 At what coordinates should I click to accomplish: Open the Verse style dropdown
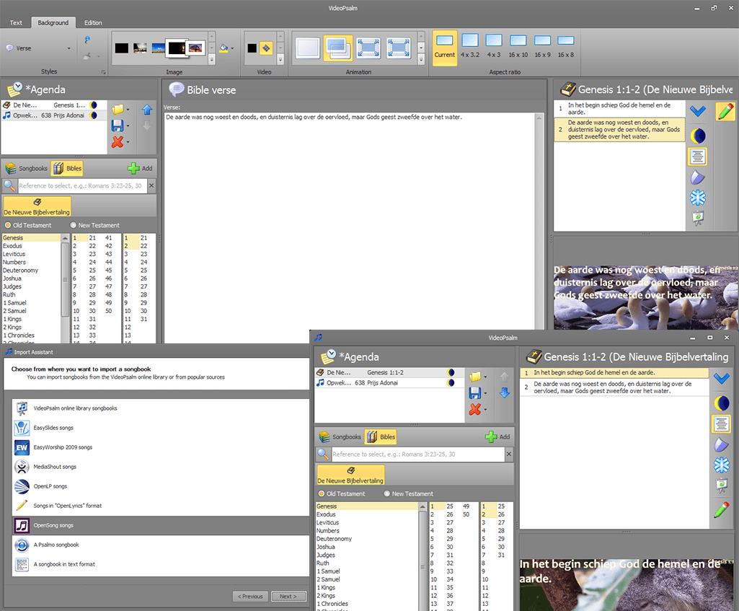click(x=68, y=48)
